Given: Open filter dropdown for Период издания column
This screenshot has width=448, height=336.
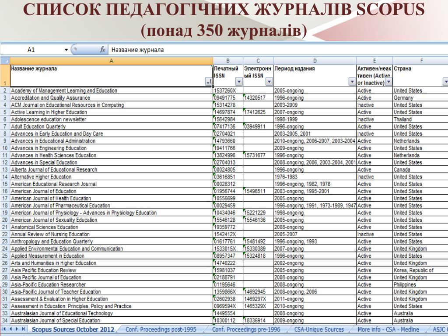Looking at the screenshot, I should tap(352, 82).
